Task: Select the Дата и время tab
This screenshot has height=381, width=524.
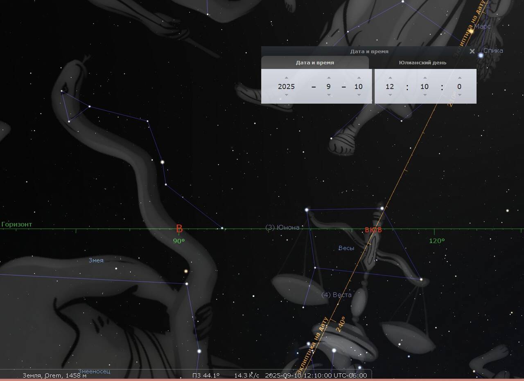Action: click(x=315, y=63)
